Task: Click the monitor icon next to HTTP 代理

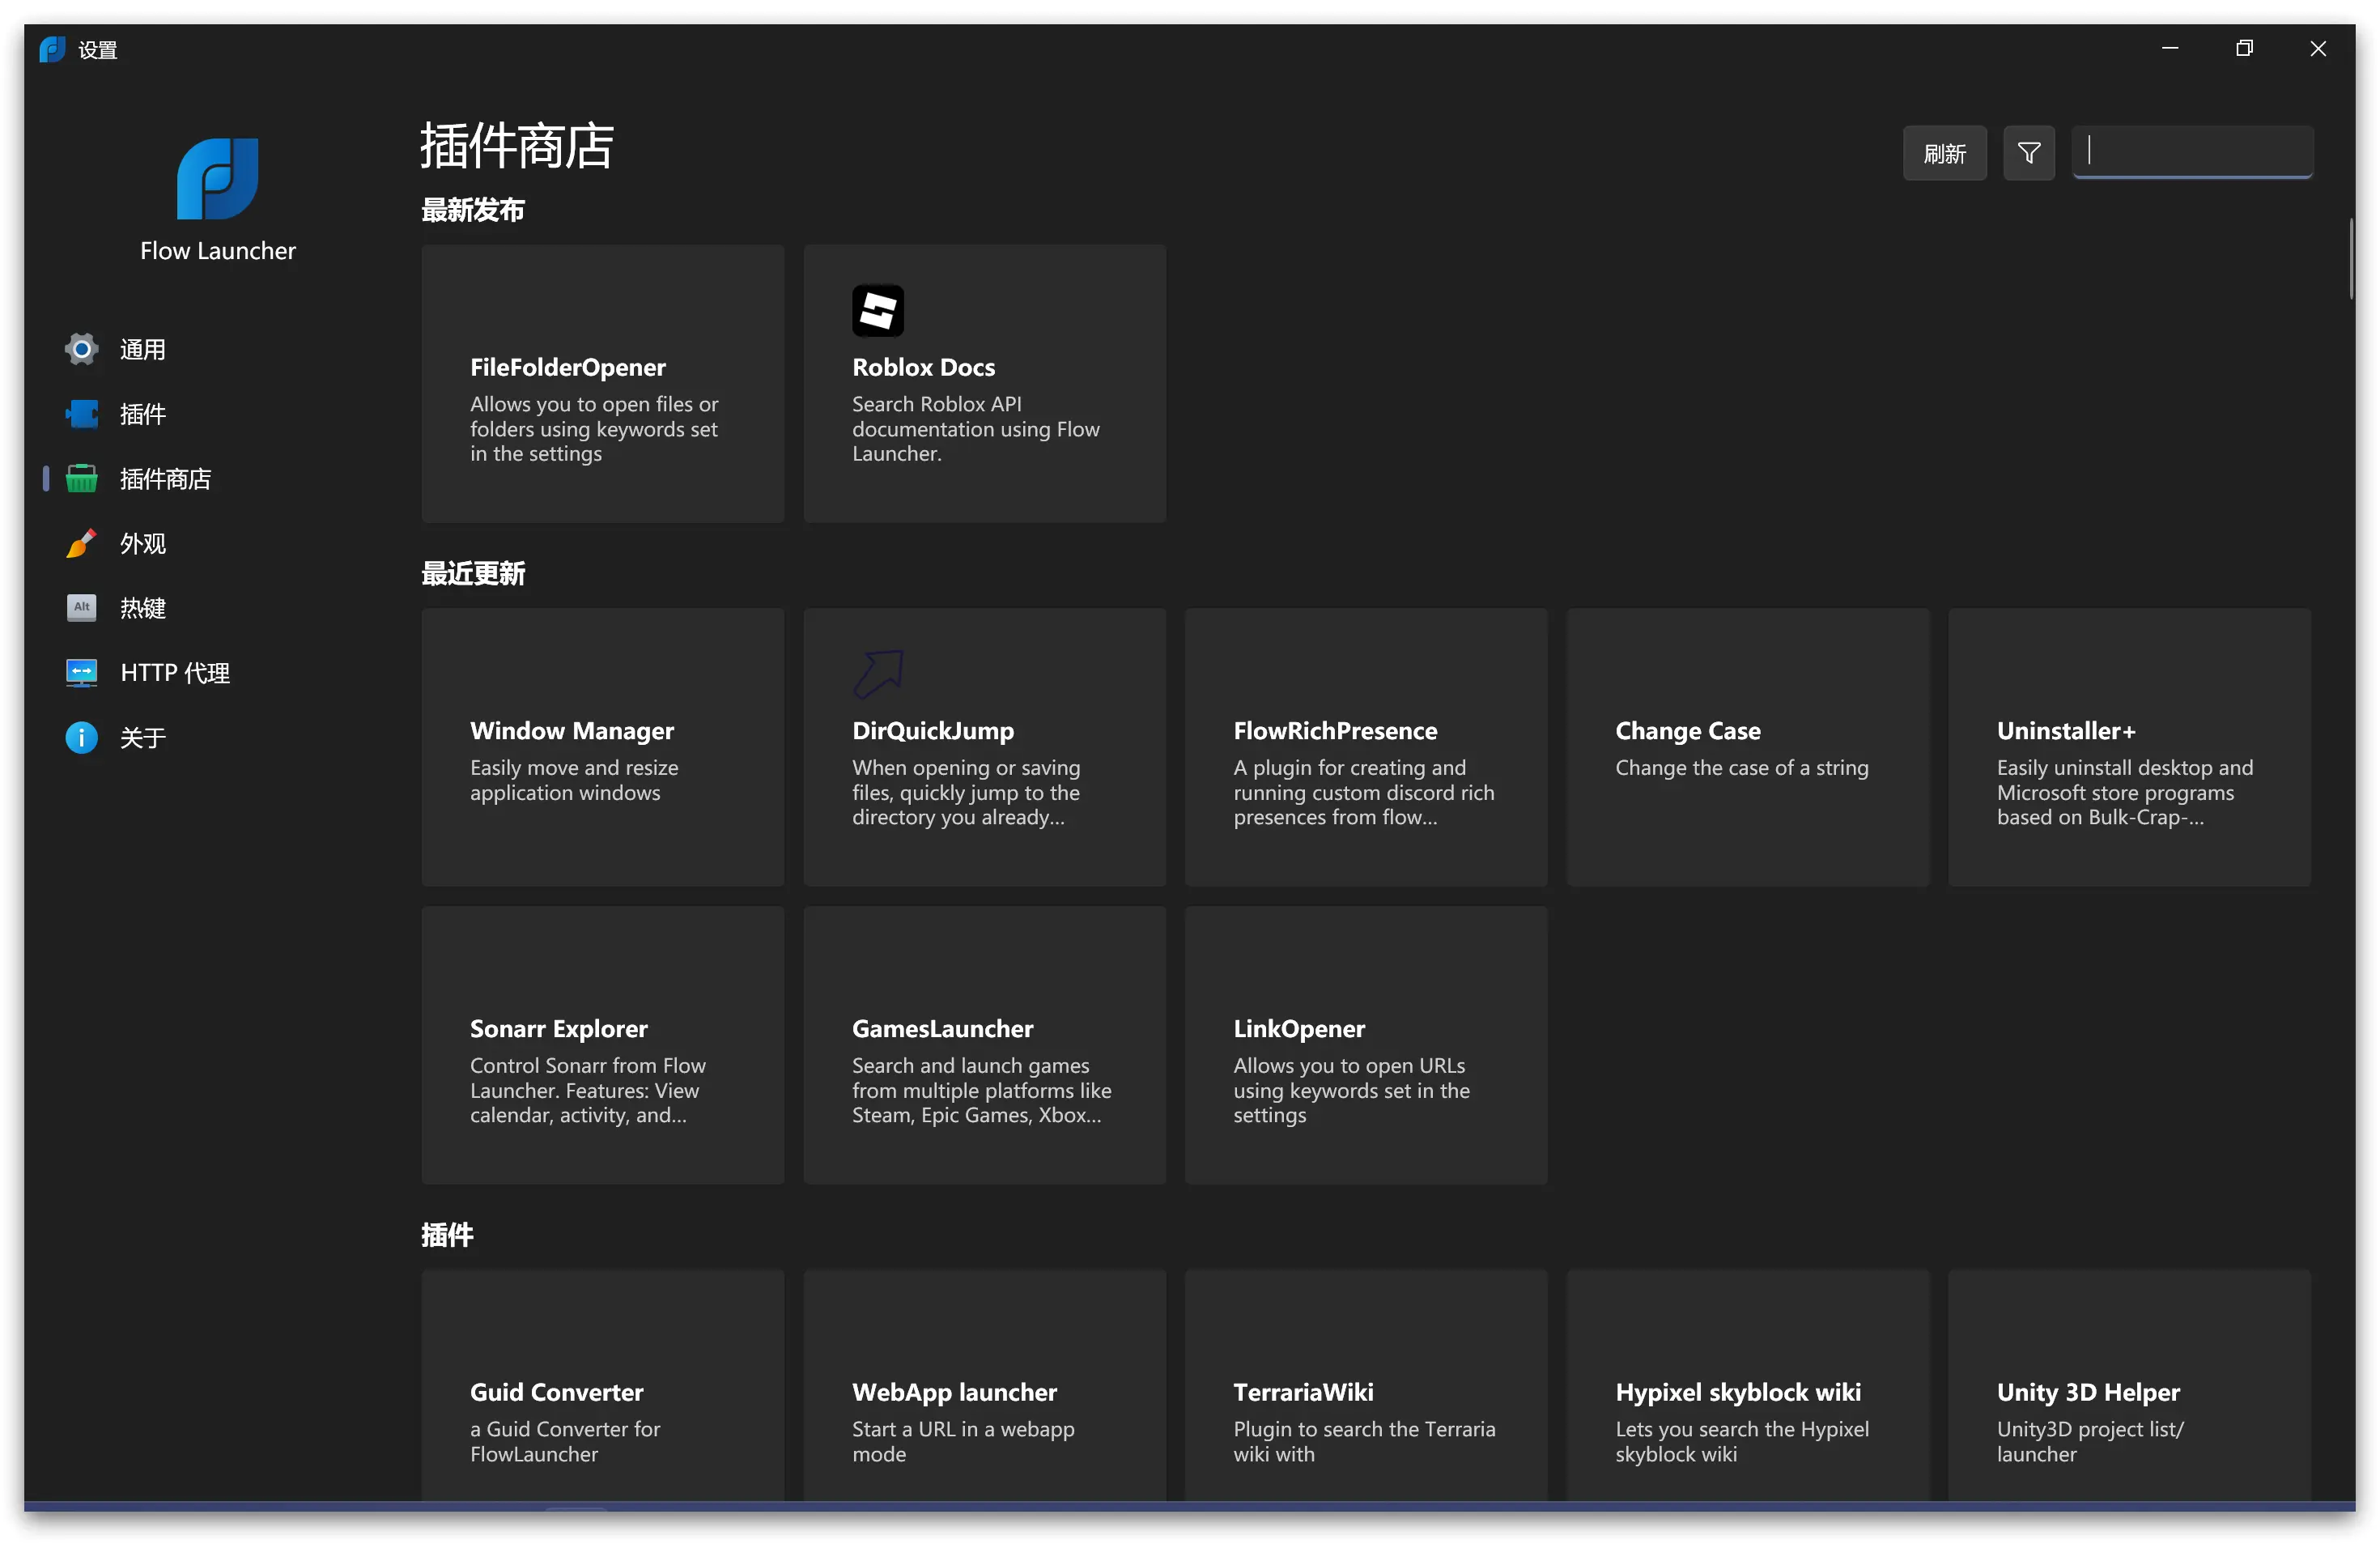Action: tap(81, 673)
